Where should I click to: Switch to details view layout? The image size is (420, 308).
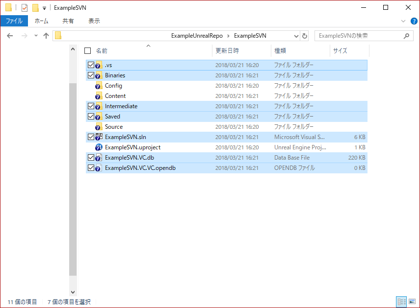coord(401,302)
